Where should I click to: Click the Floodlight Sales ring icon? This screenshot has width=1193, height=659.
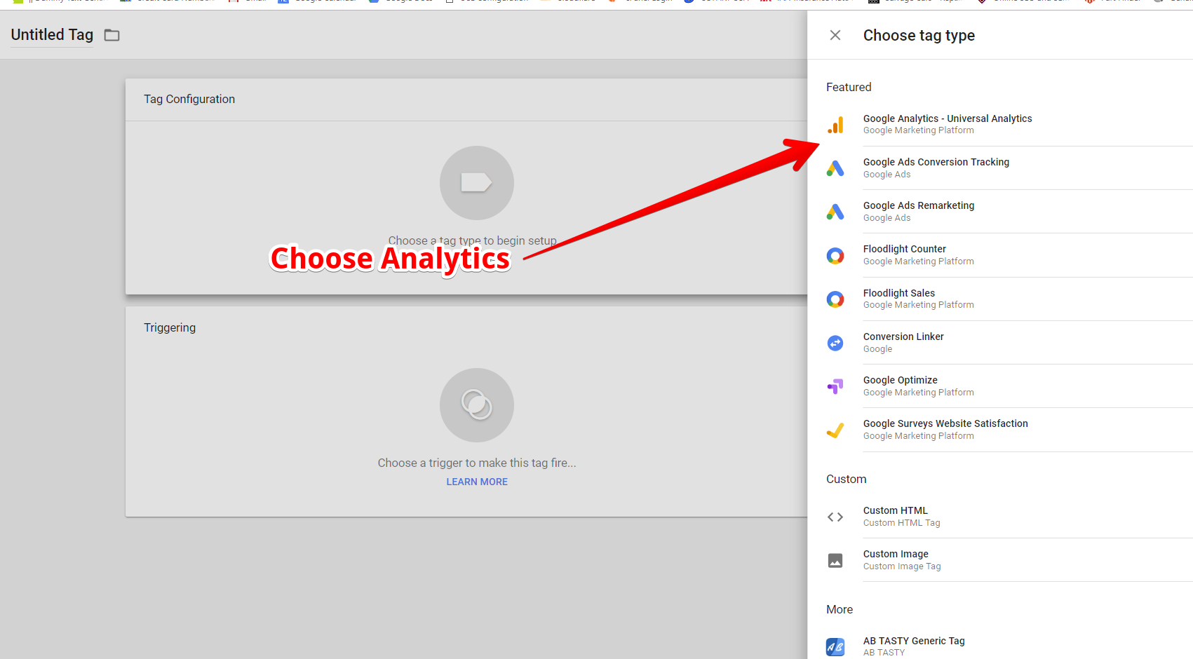[x=835, y=299]
